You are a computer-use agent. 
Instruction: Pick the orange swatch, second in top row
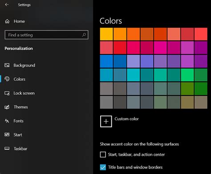[x=120, y=34]
